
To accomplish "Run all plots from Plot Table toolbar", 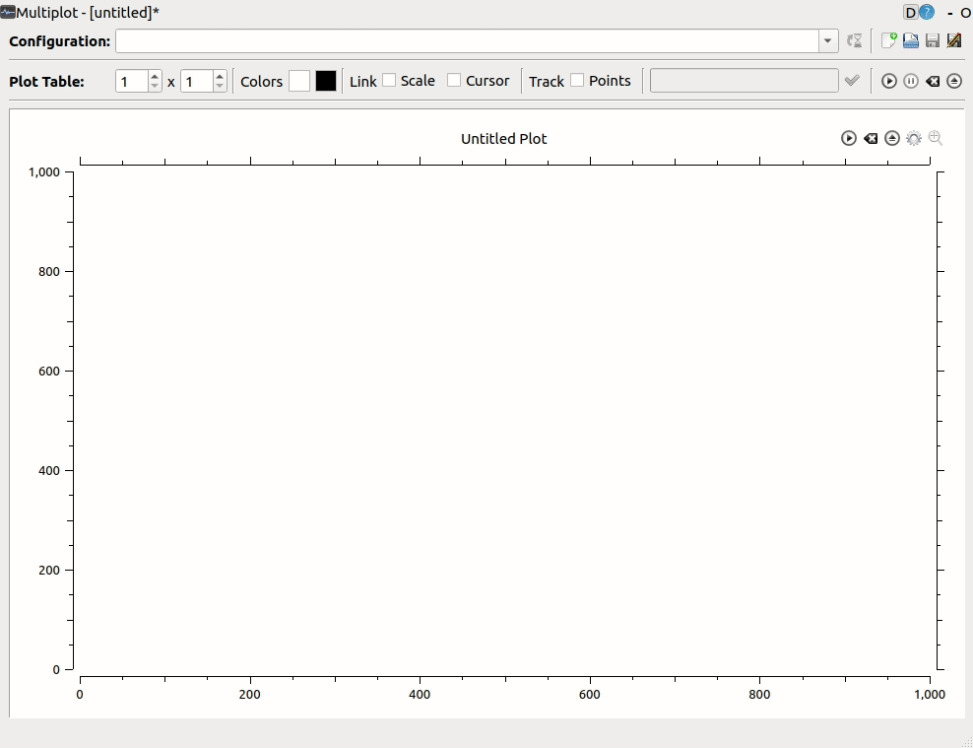I will click(888, 82).
